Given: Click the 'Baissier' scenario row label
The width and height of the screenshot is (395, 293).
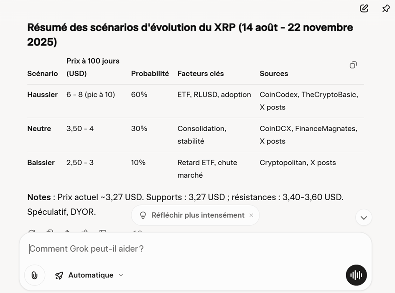Looking at the screenshot, I should pos(41,163).
